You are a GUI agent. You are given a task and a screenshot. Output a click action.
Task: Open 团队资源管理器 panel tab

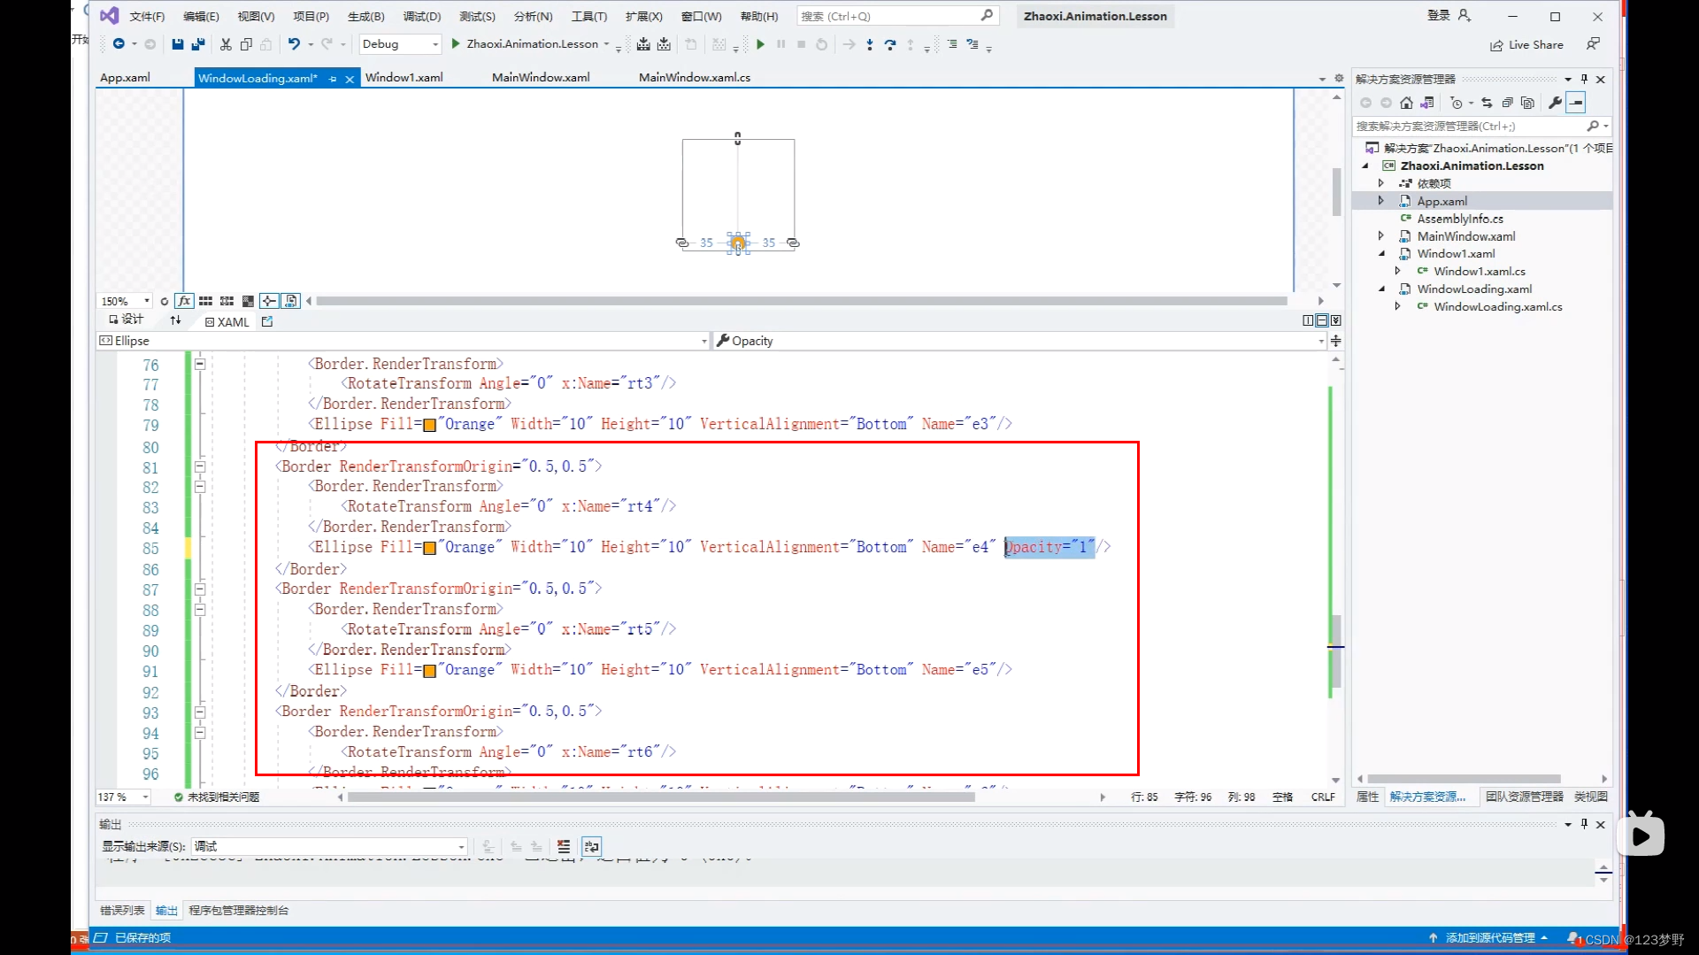point(1524,797)
